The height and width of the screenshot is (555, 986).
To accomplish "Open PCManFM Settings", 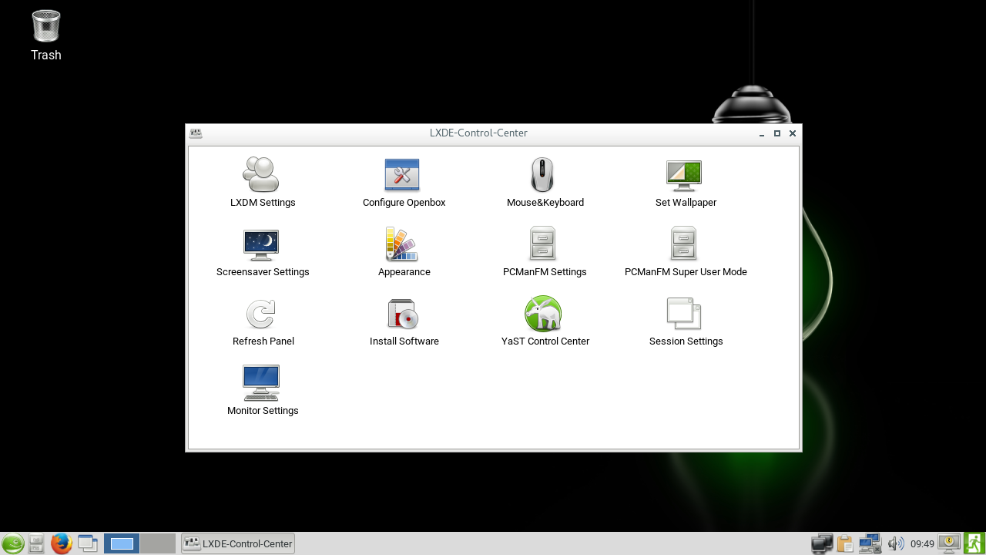I will [542, 244].
